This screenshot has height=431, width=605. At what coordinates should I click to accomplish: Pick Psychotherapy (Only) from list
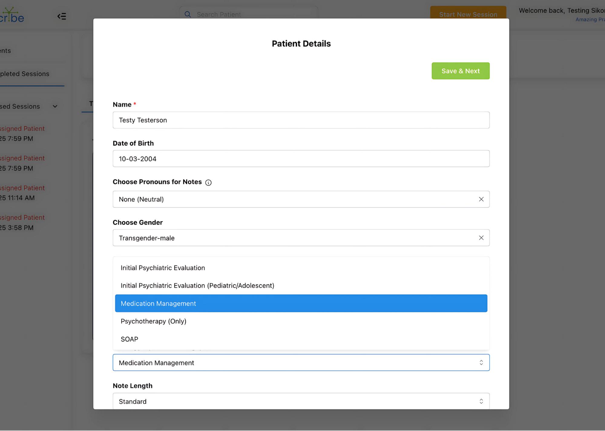pyautogui.click(x=153, y=321)
